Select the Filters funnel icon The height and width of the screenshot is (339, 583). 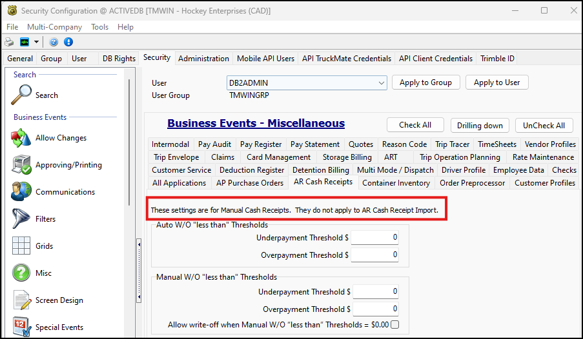pos(21,219)
